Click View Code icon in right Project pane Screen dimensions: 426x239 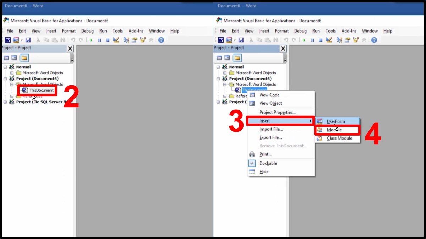coord(219,58)
